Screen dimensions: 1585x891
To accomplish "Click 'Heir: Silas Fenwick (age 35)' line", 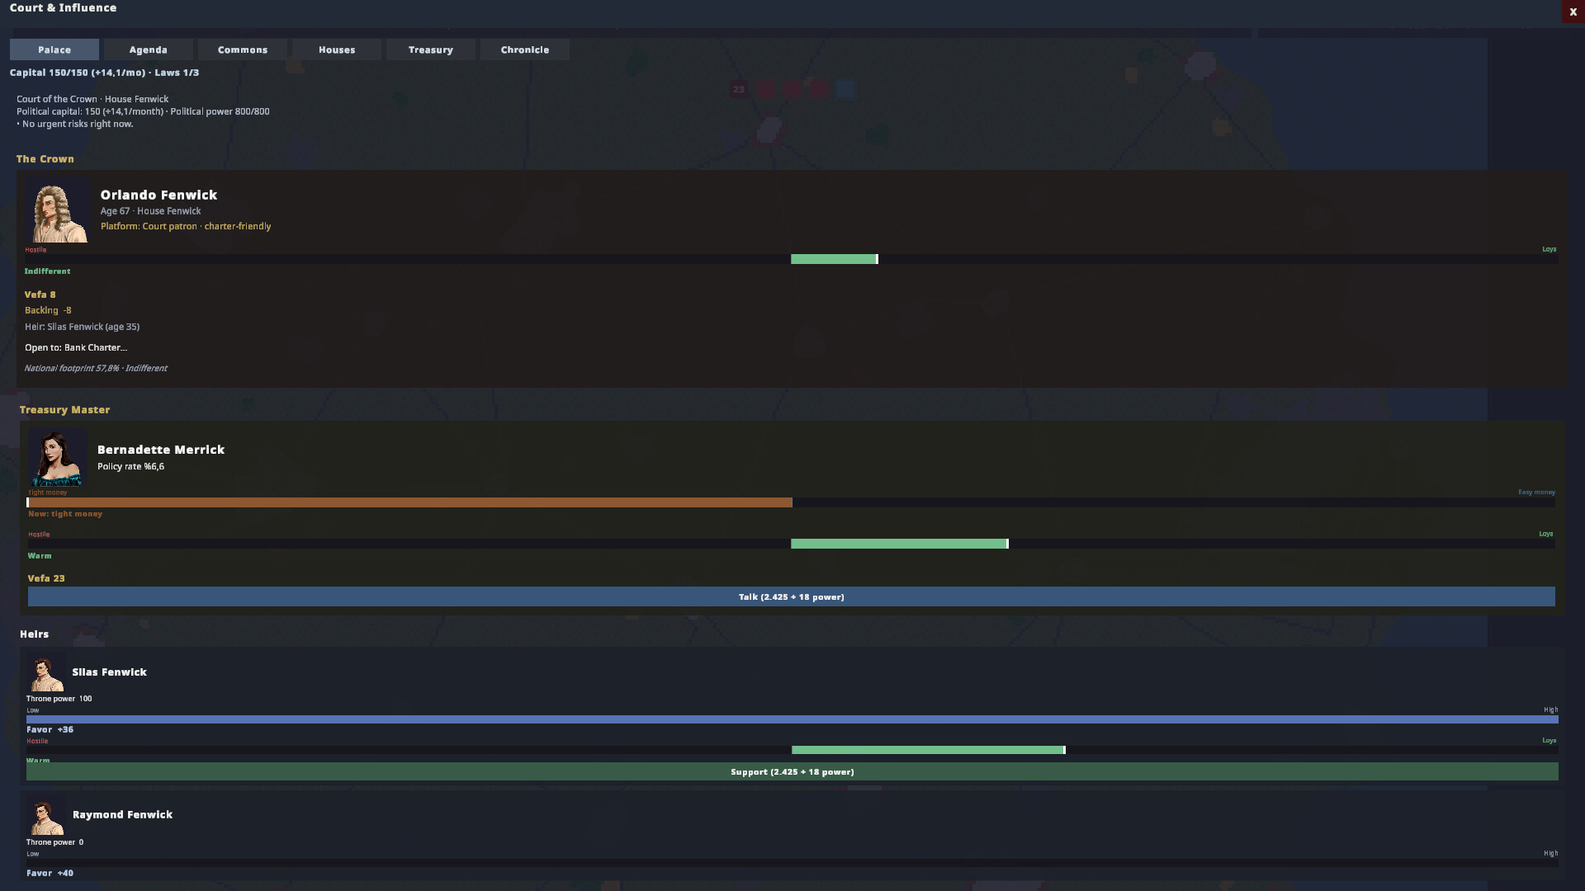I will (82, 327).
